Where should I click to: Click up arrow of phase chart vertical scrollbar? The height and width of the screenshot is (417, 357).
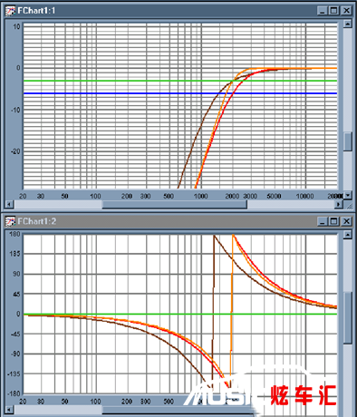(348, 235)
